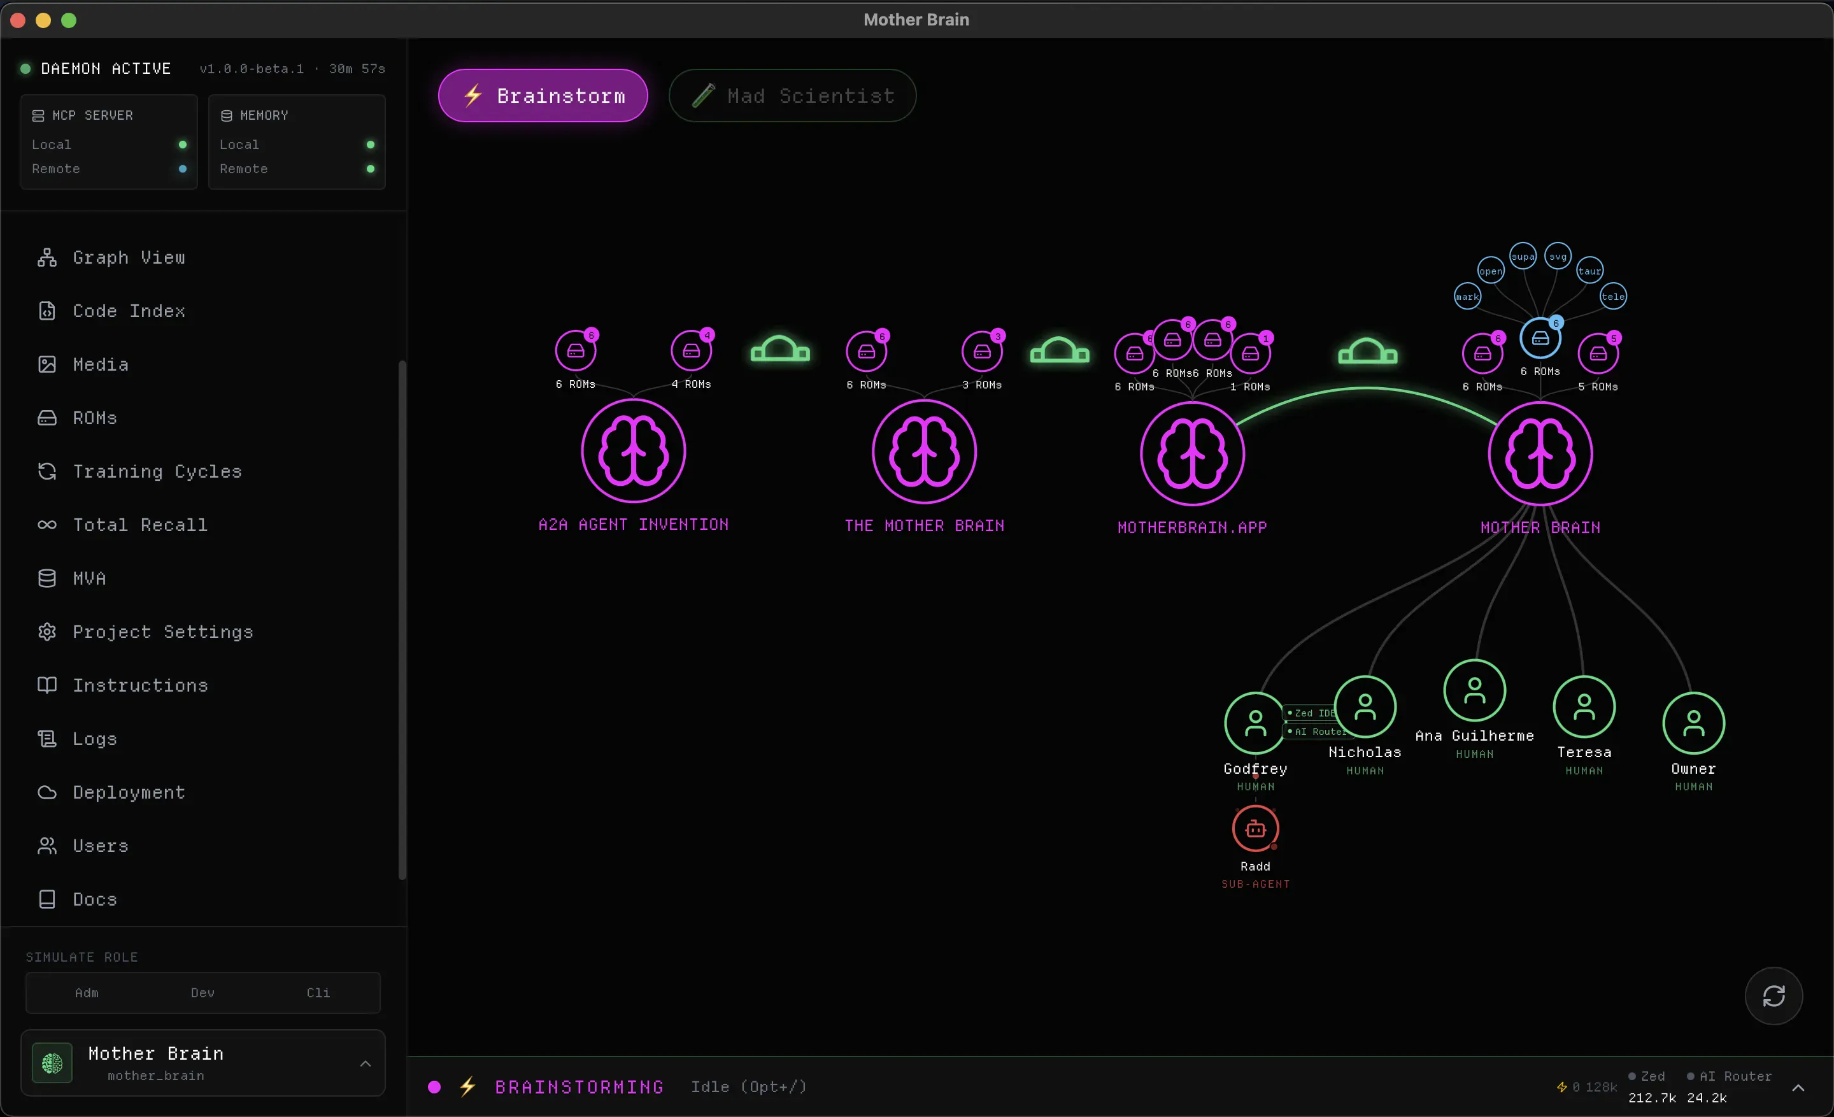Click the 4 ROMs node under A2A Agent Invention

pos(692,352)
